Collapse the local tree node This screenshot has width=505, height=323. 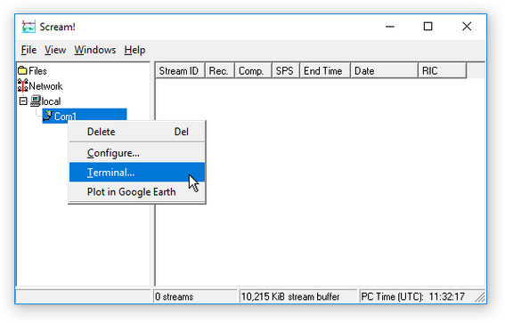tap(23, 101)
